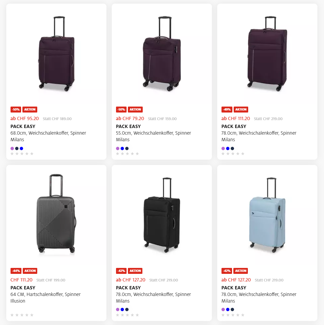Click the light blue suitcase photo
The height and width of the screenshot is (325, 324).
pos(267,214)
